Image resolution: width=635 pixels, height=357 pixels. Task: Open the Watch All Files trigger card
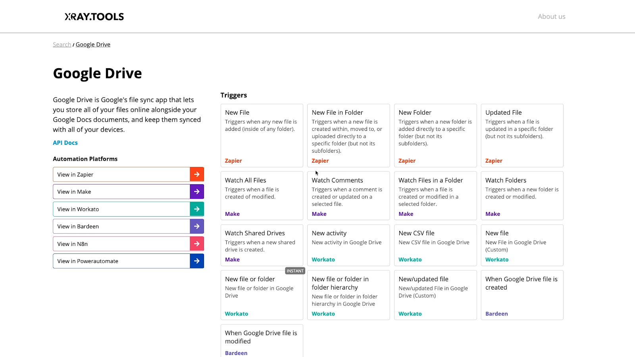262,196
